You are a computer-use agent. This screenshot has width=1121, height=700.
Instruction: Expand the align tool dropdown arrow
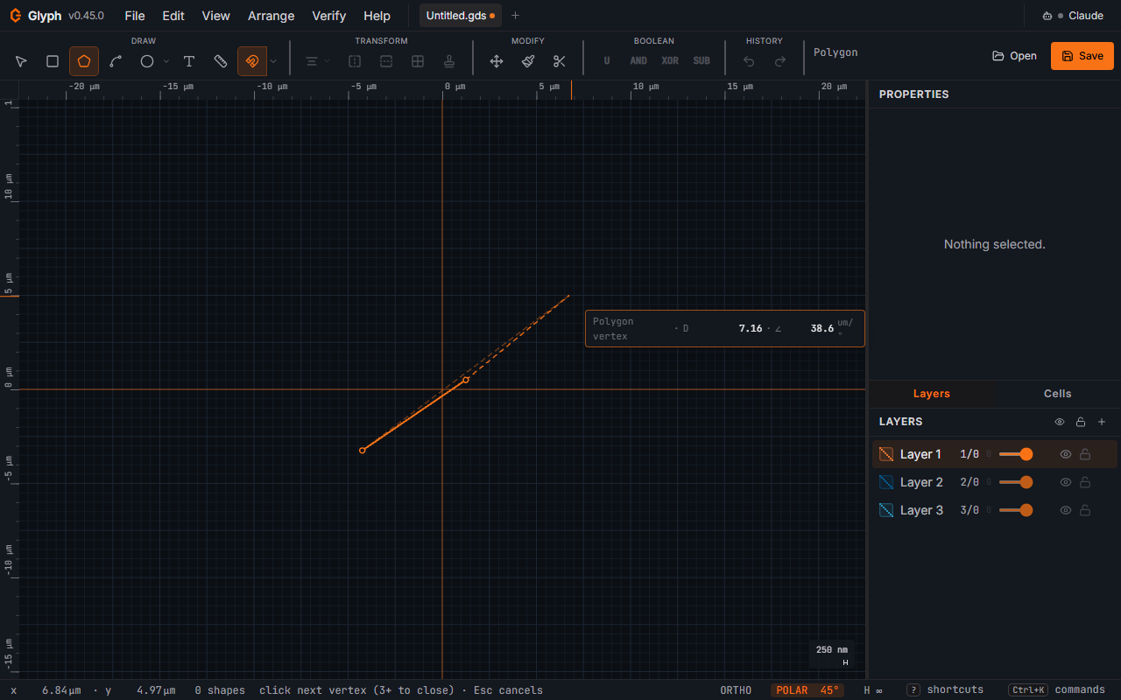tap(328, 61)
